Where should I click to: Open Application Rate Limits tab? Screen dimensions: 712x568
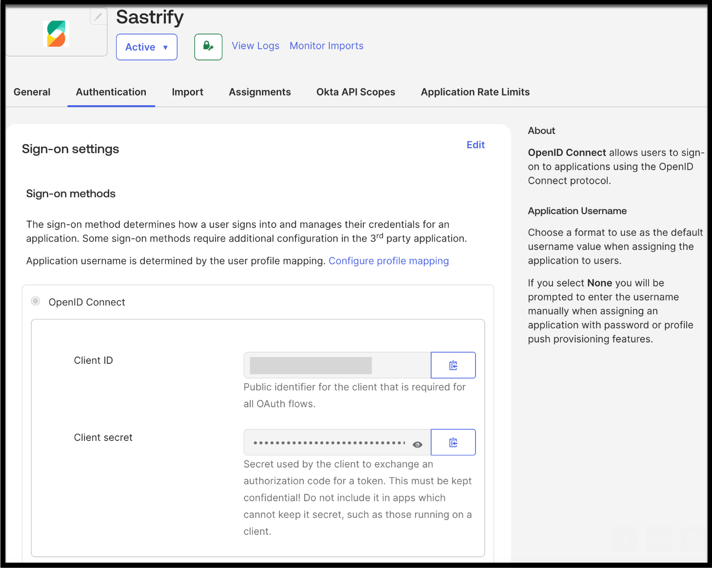(x=475, y=92)
